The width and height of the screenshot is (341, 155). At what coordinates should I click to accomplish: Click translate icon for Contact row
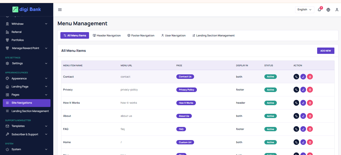[x=296, y=77]
